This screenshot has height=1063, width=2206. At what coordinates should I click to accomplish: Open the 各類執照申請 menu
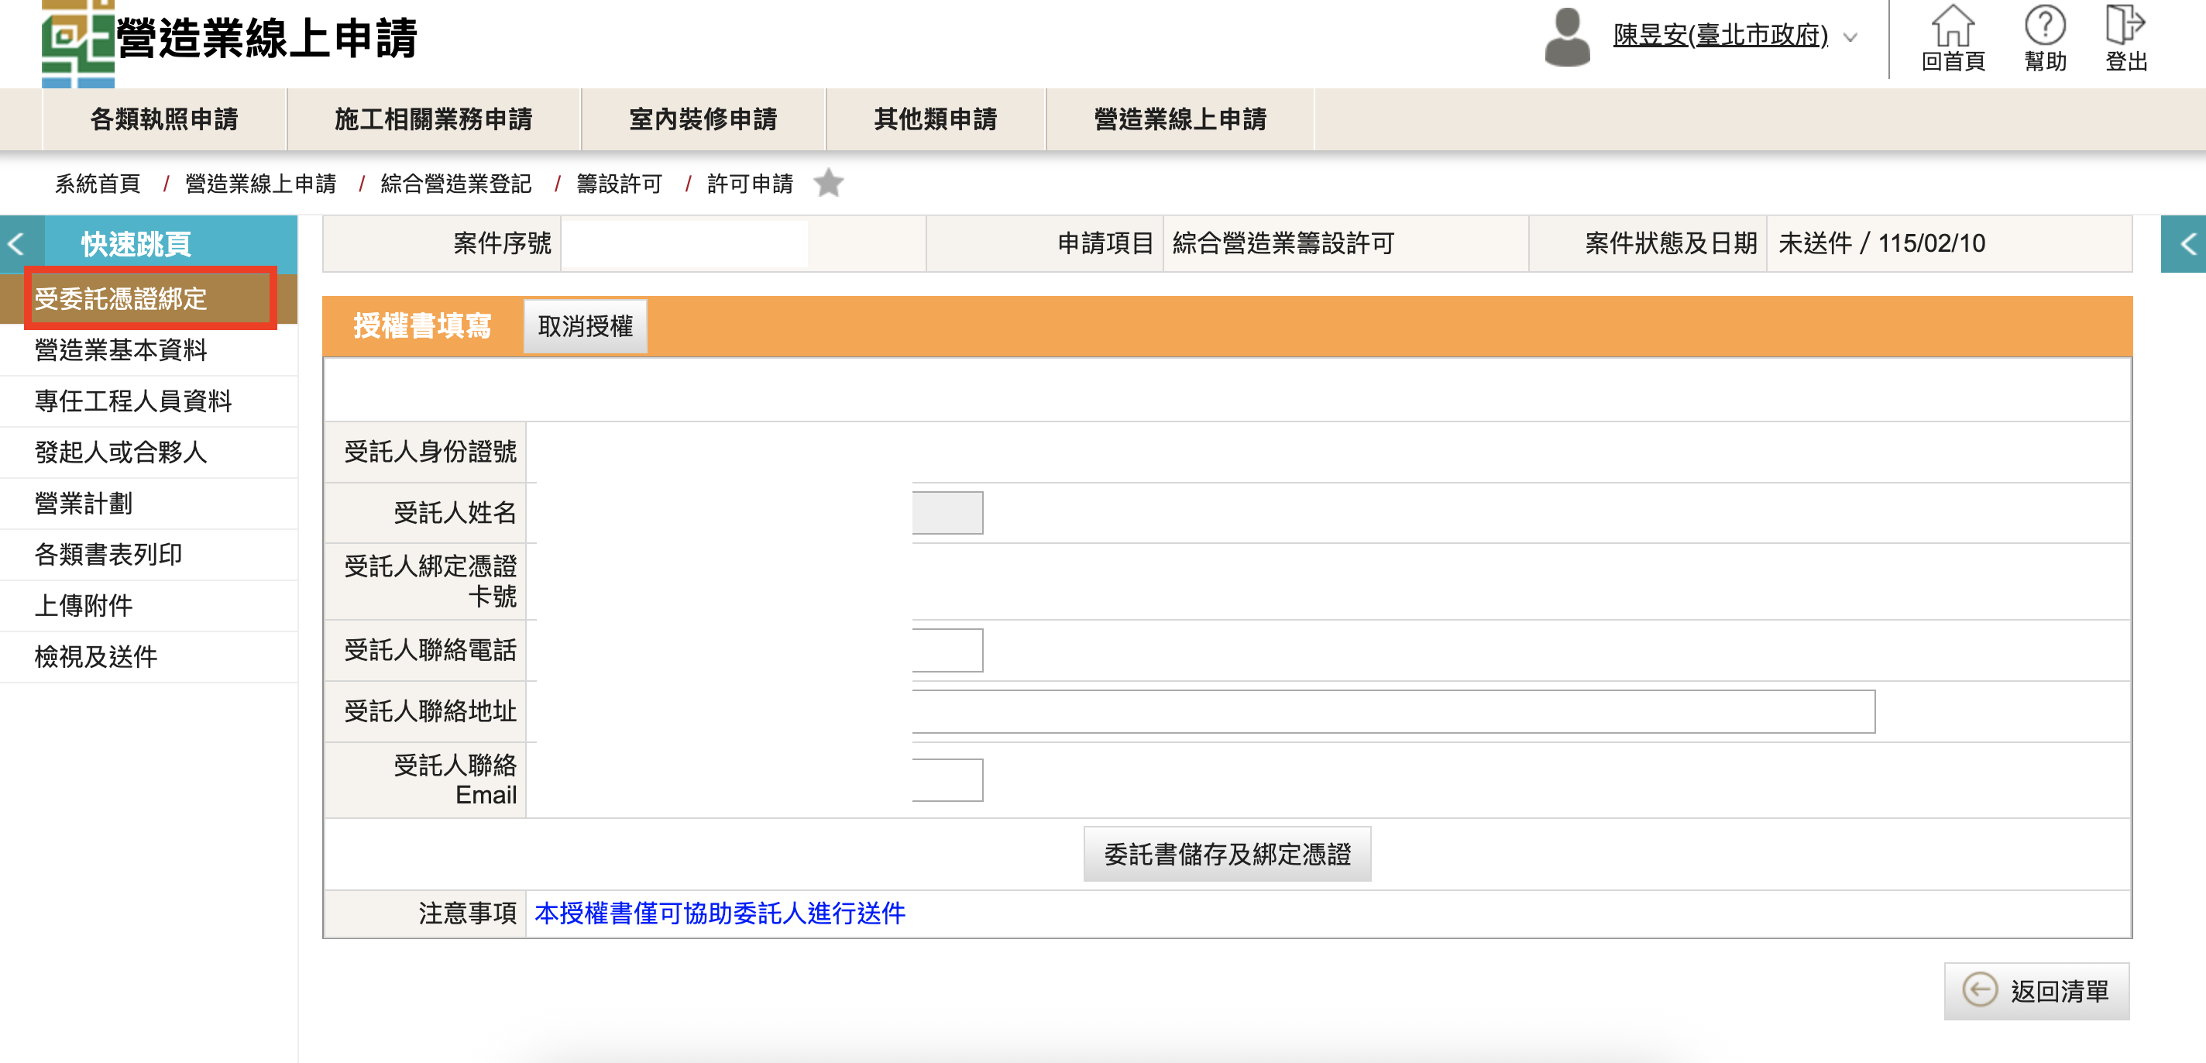(x=164, y=119)
